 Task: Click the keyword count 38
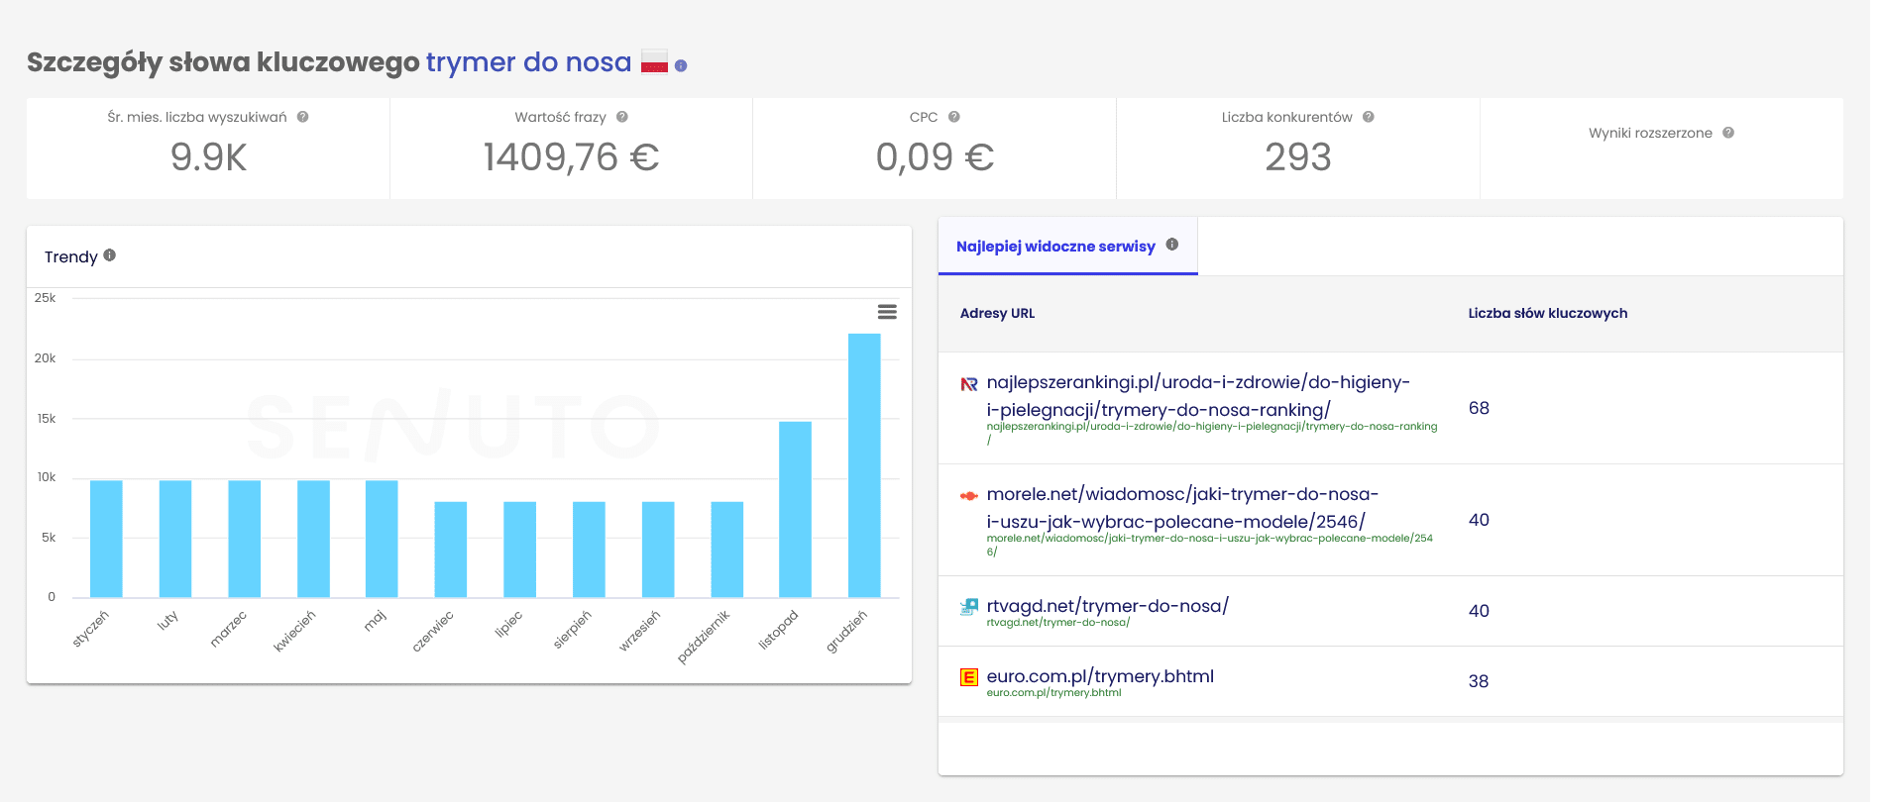[x=1479, y=681]
